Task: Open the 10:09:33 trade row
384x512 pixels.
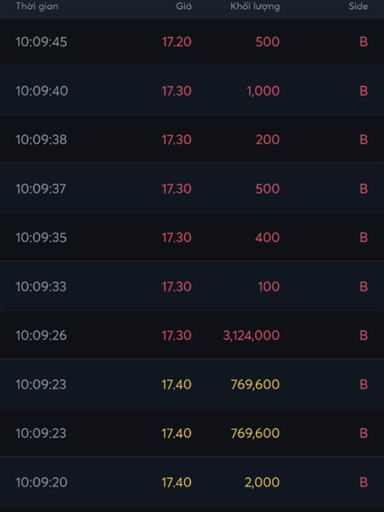Action: click(192, 286)
